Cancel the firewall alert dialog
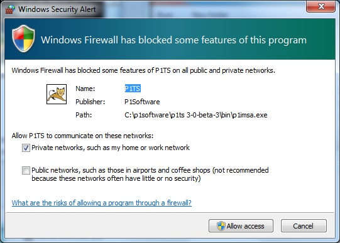The image size is (340, 243). [304, 226]
